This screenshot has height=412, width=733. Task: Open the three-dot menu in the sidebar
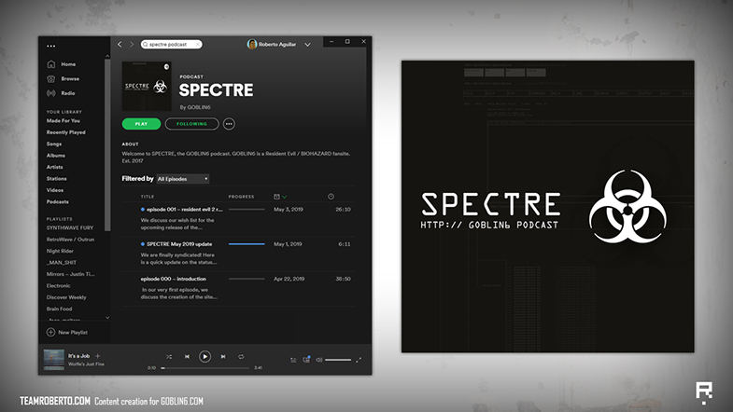coord(51,46)
